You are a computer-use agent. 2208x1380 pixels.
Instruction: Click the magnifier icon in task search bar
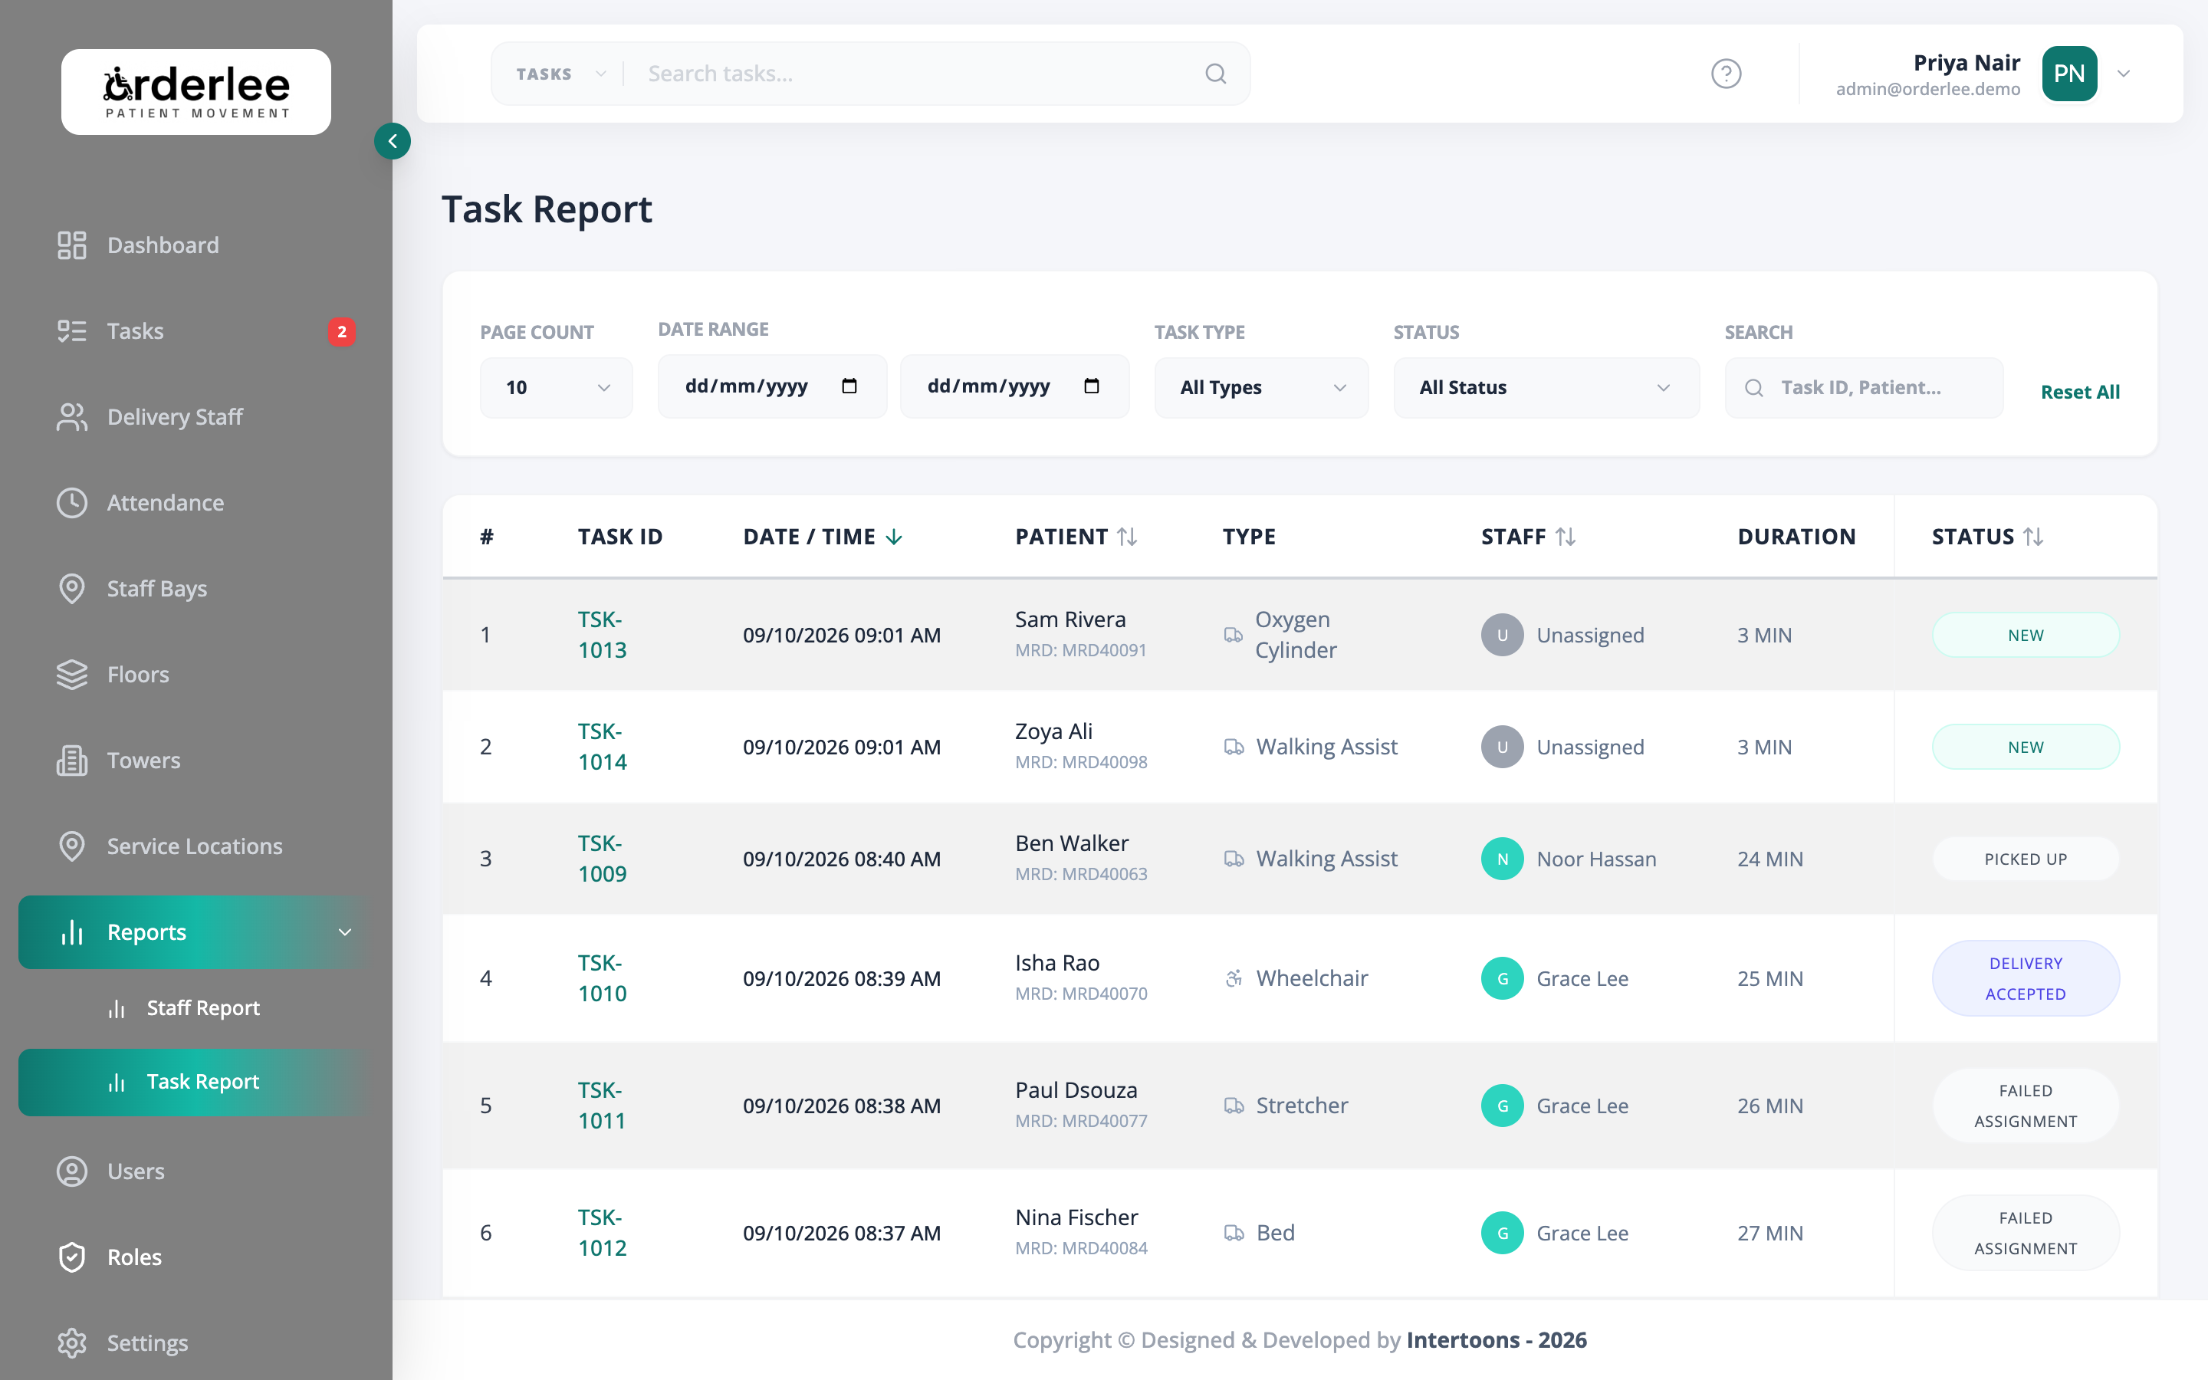pyautogui.click(x=1215, y=74)
